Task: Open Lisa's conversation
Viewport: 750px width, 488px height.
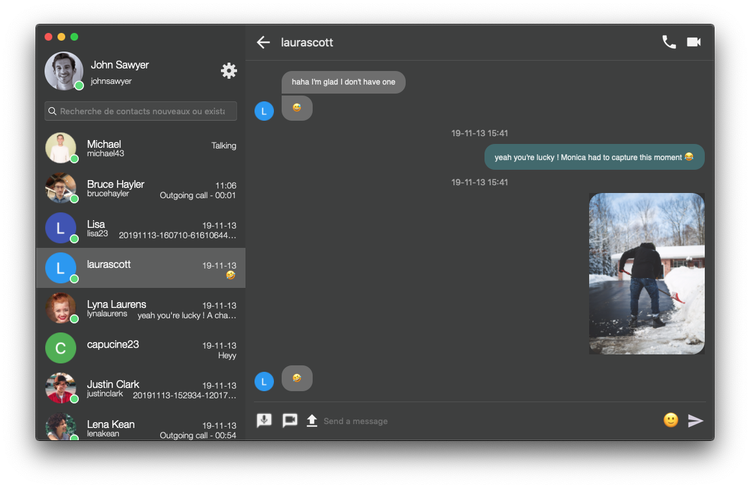Action: [141, 229]
